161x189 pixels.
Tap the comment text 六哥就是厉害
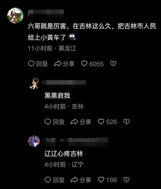coord(47,26)
